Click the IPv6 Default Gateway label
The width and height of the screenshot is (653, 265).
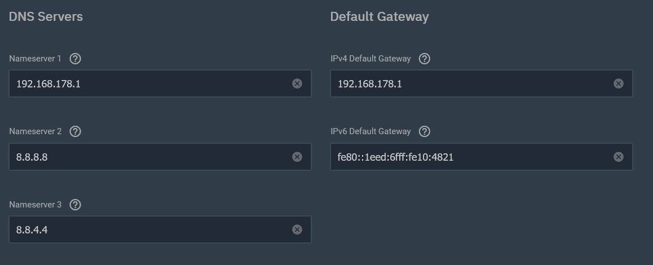[x=370, y=131]
